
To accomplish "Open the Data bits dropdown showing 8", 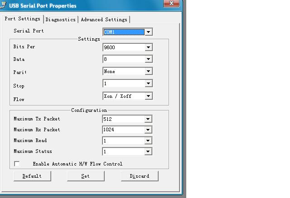I will (x=148, y=59).
